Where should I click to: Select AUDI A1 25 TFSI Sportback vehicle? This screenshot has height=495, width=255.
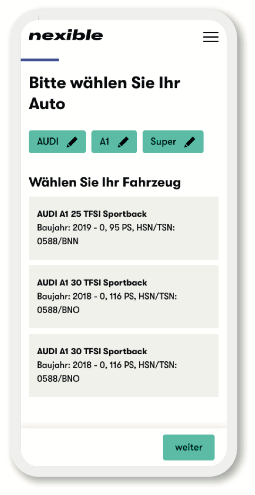point(124,228)
